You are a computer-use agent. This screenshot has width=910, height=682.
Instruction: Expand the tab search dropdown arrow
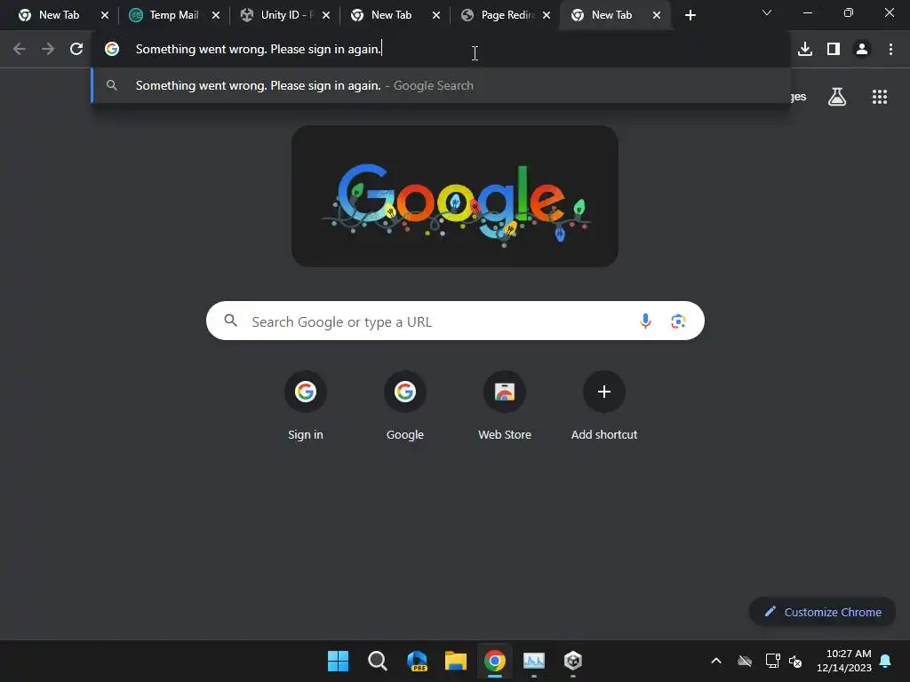pos(767,12)
